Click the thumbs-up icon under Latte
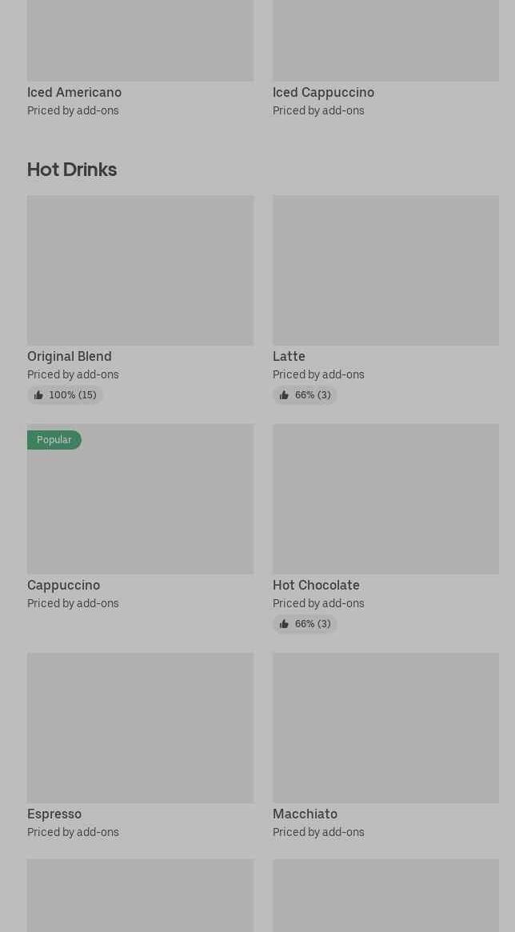This screenshot has height=932, width=515. point(284,395)
